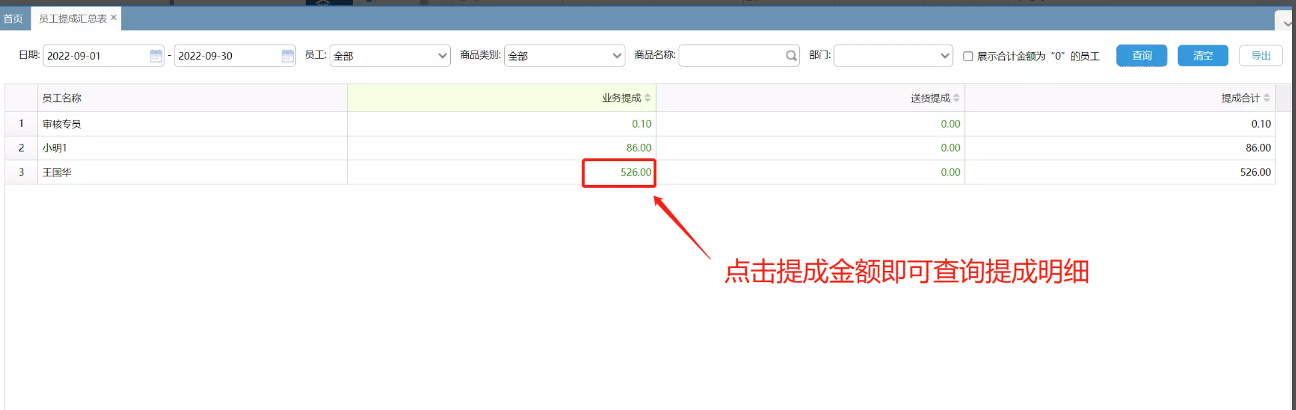The image size is (1296, 410).
Task: Export the report with 导出 button
Action: tap(1260, 56)
